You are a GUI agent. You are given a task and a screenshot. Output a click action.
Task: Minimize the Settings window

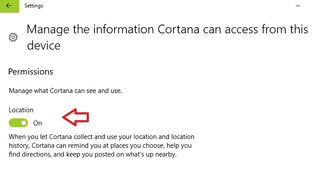point(298,6)
